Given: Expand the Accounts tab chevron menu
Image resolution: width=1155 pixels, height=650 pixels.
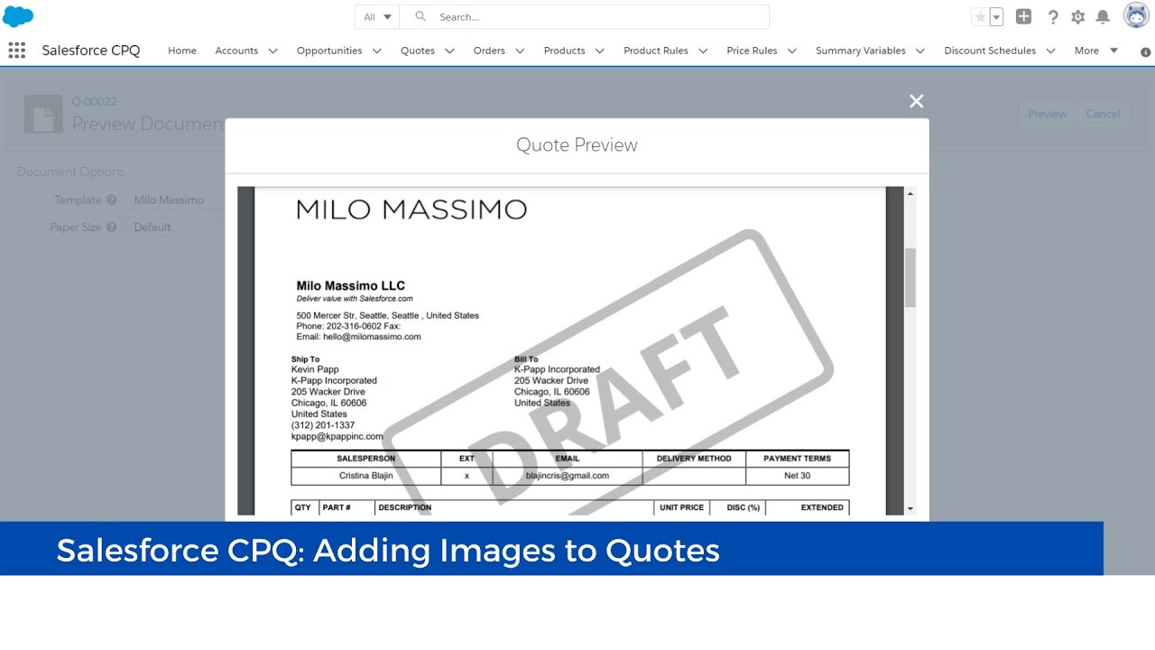Looking at the screenshot, I should pos(273,51).
